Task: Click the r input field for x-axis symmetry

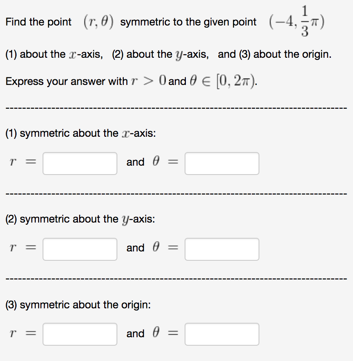Action: [x=80, y=163]
